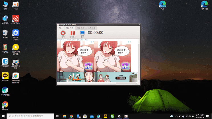Select the 네이버 웨일 desktop shortcut
The height and width of the screenshot is (119, 212).
(x=5, y=91)
